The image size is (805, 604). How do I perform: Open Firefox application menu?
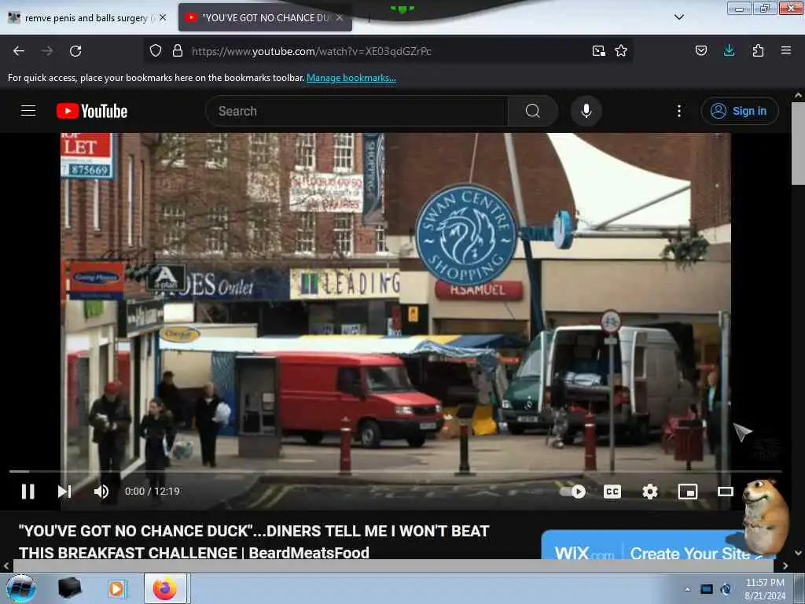786,50
